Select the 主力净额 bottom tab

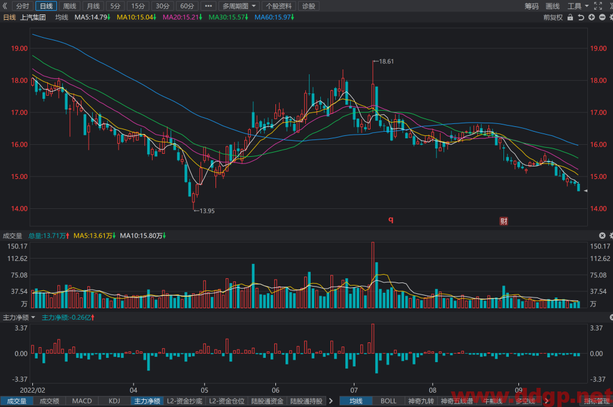click(147, 401)
